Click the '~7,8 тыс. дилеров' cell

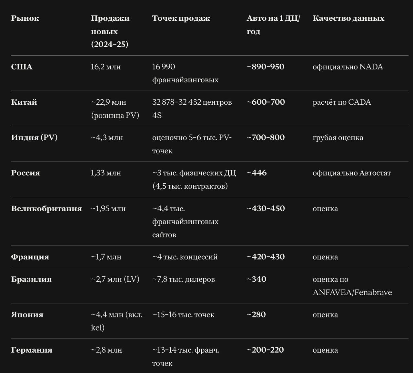[x=184, y=279]
